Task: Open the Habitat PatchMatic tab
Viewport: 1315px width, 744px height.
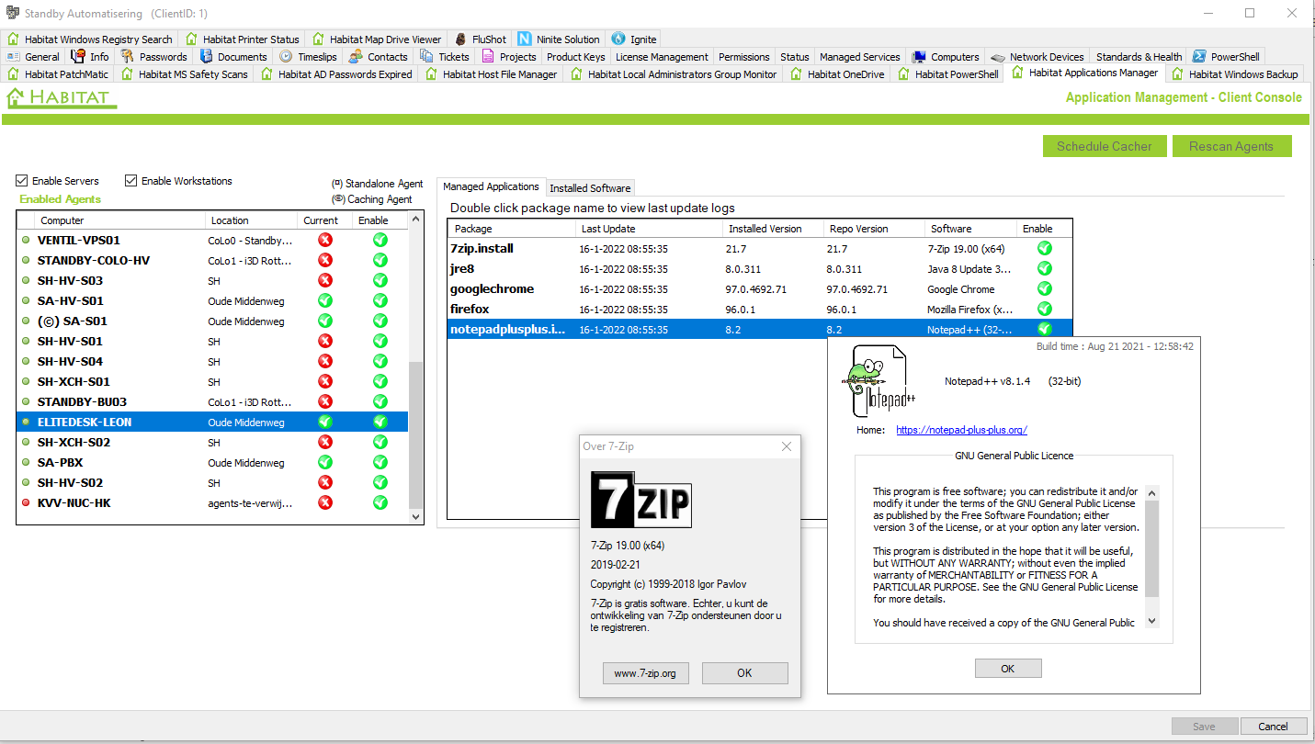Action: (x=58, y=74)
